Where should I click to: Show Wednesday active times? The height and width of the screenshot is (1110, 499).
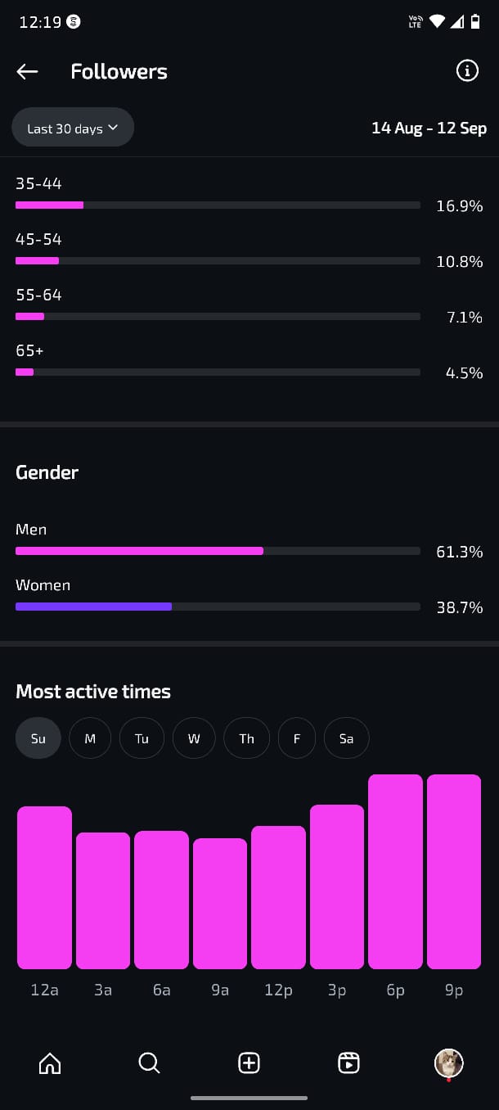tap(194, 738)
